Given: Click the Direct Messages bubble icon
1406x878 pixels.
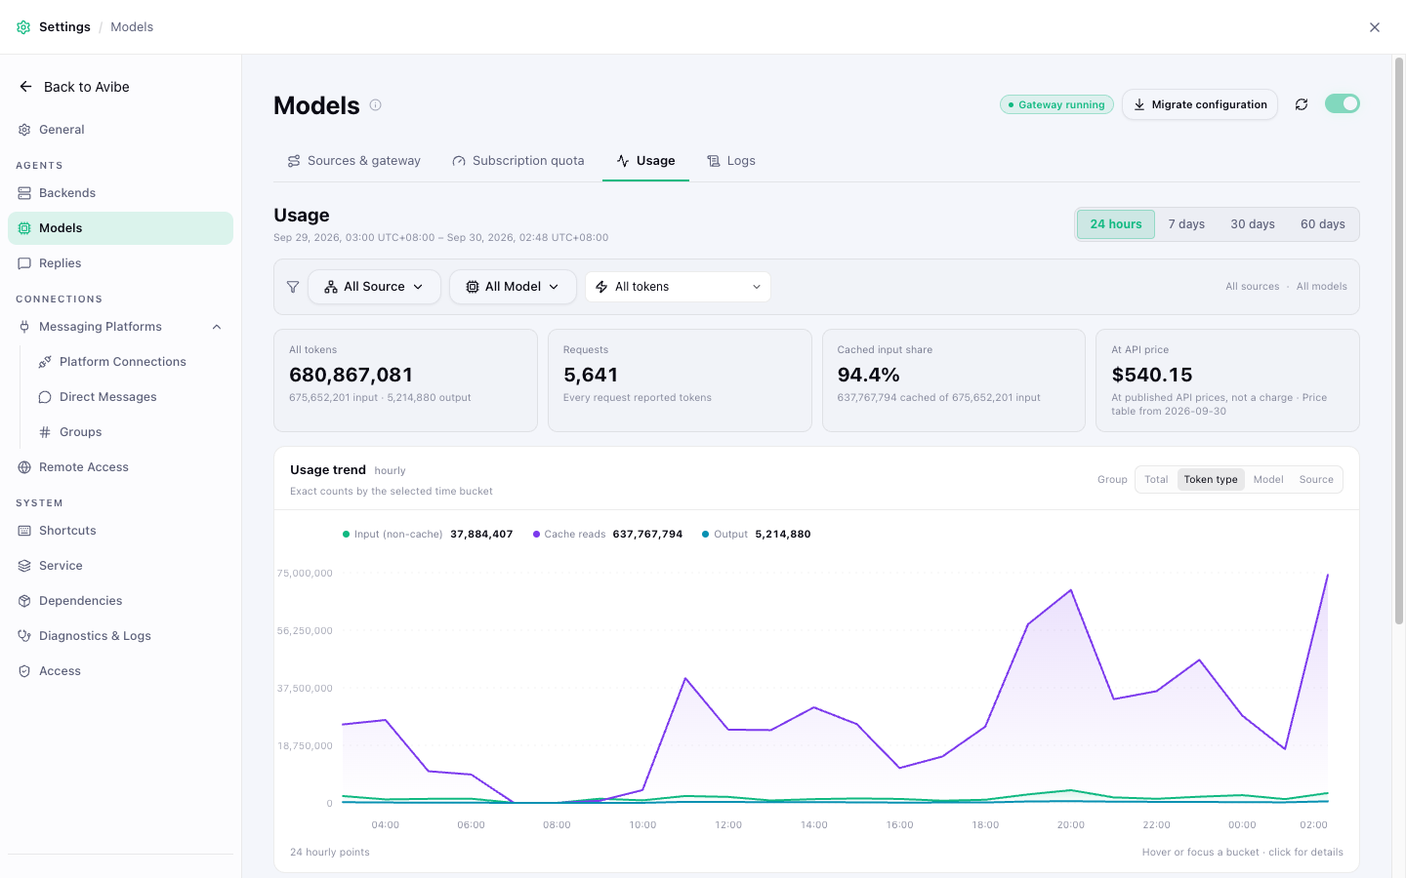Looking at the screenshot, I should point(45,397).
